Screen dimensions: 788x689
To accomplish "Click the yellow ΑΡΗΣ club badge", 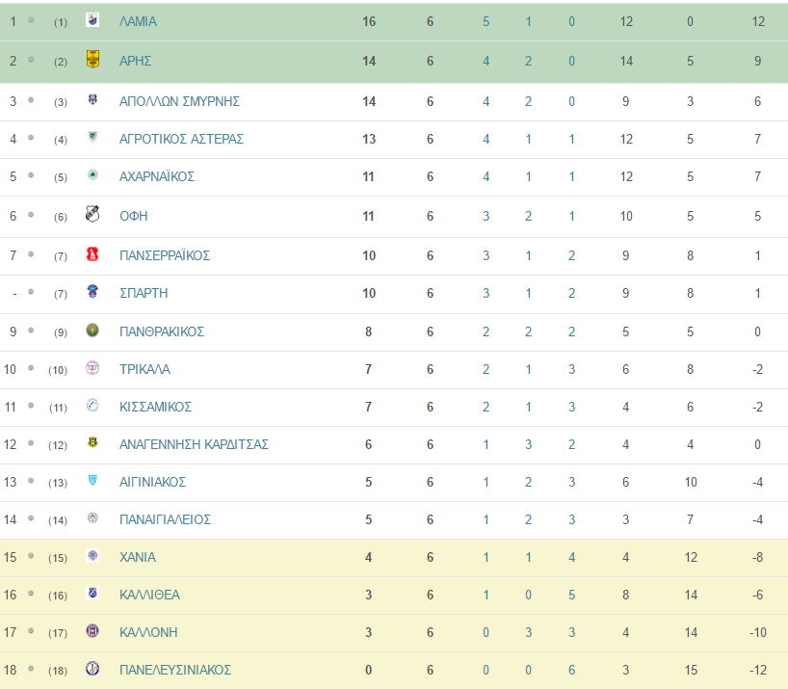I will pos(92,59).
